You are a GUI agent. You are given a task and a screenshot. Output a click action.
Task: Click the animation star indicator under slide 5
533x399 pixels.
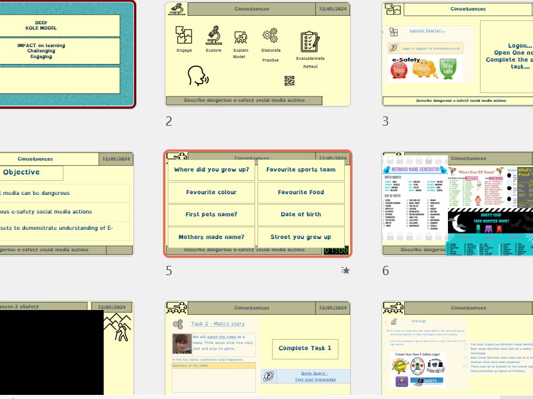pyautogui.click(x=345, y=270)
